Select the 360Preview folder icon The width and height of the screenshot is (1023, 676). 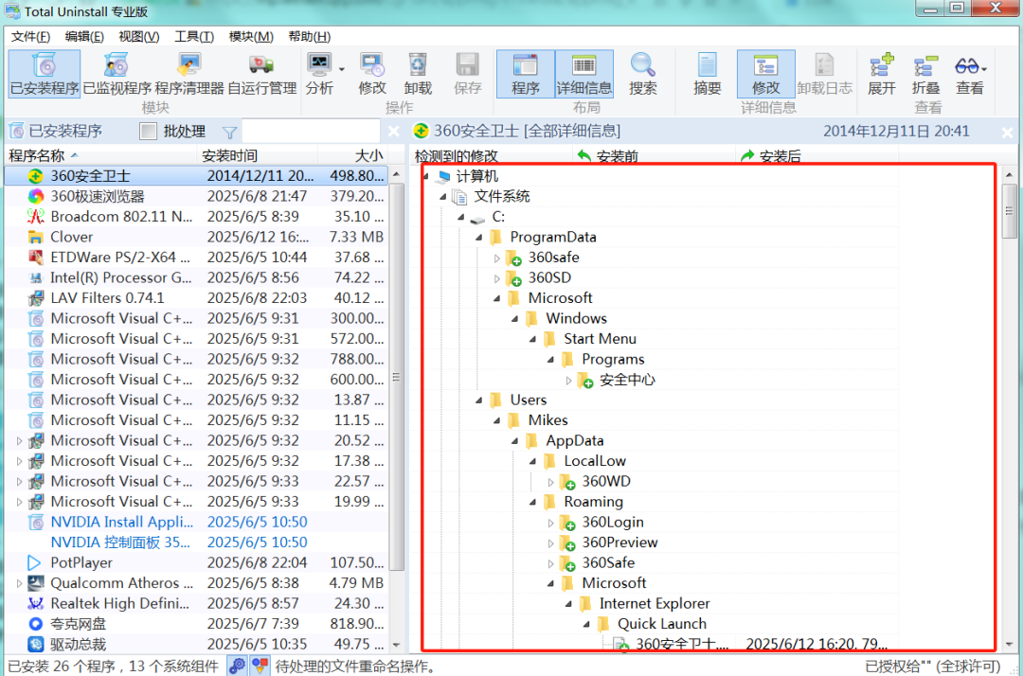[x=567, y=543]
